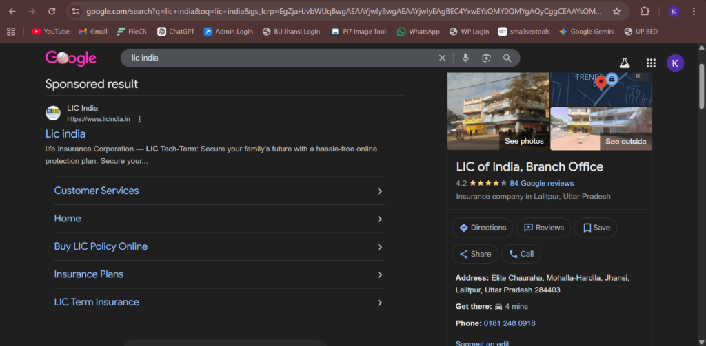Open See outside street view thumbnail
The image size is (706, 346).
tap(601, 129)
